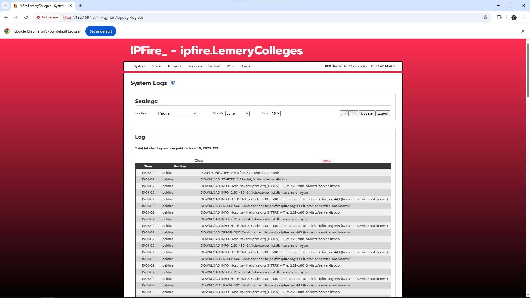
Task: Open a new browser tab
Action: tap(81, 6)
